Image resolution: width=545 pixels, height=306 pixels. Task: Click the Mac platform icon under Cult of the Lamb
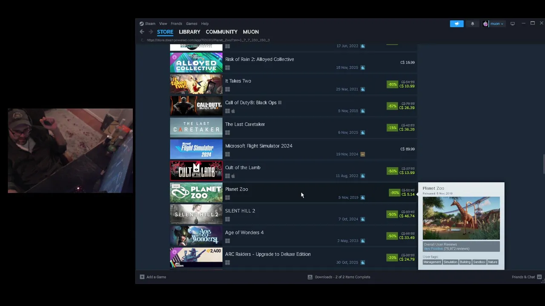point(233,176)
